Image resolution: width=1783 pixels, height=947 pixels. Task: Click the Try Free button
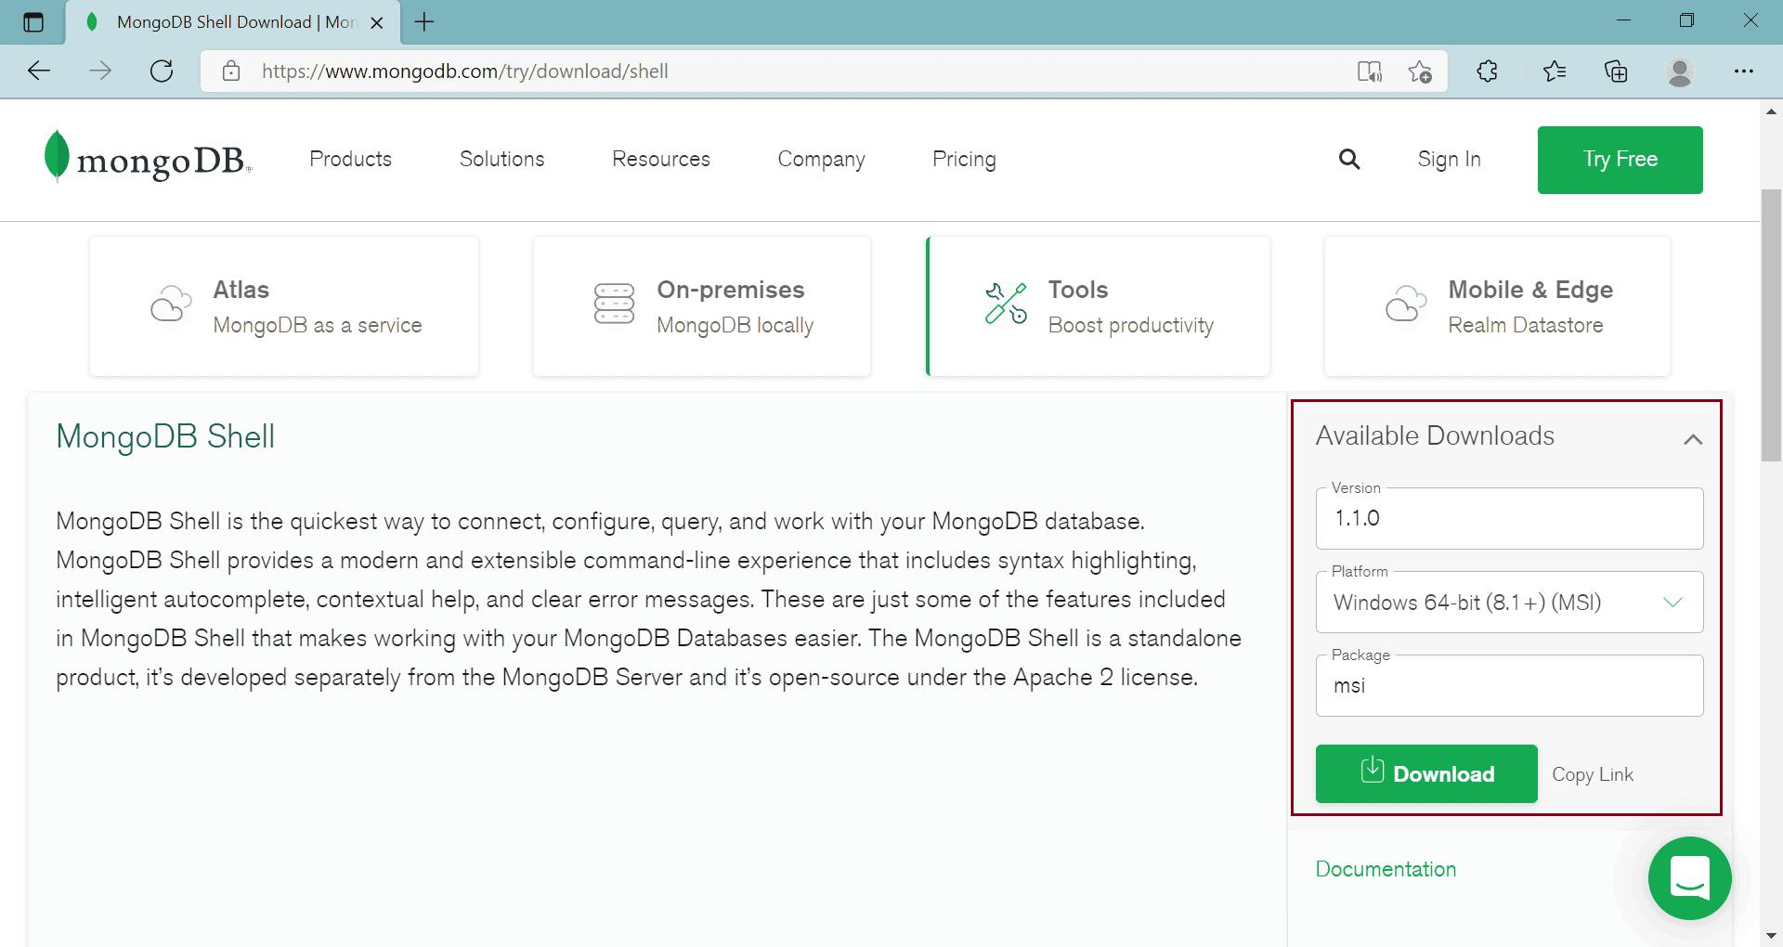click(1620, 159)
